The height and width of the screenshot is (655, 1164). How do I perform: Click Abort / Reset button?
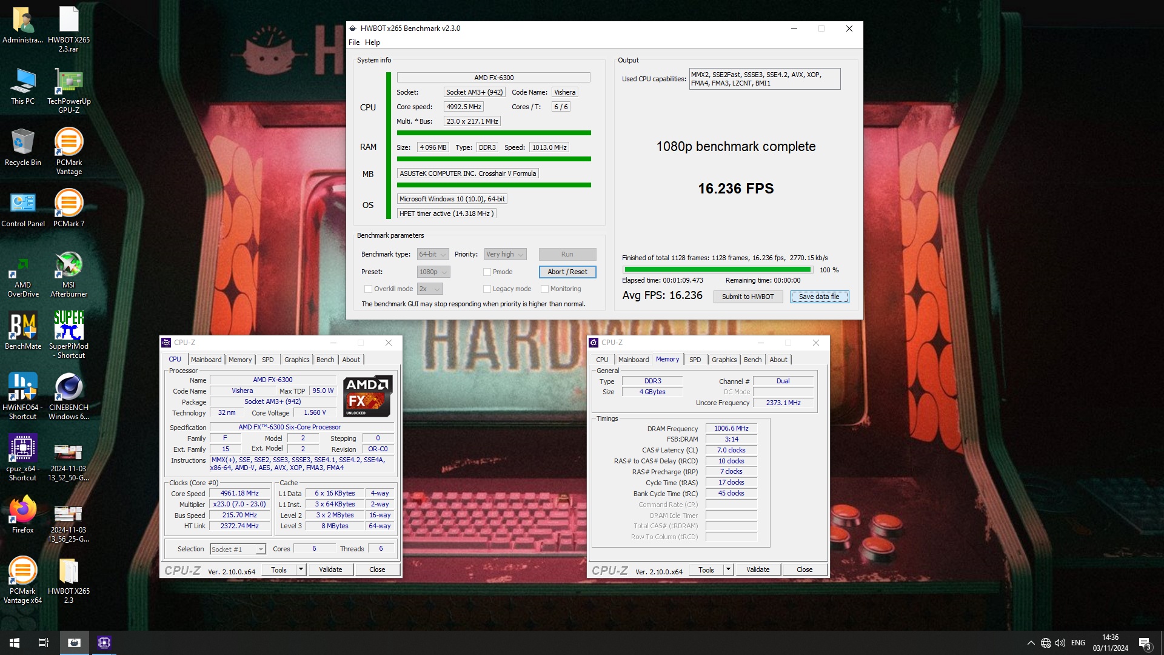(x=567, y=272)
